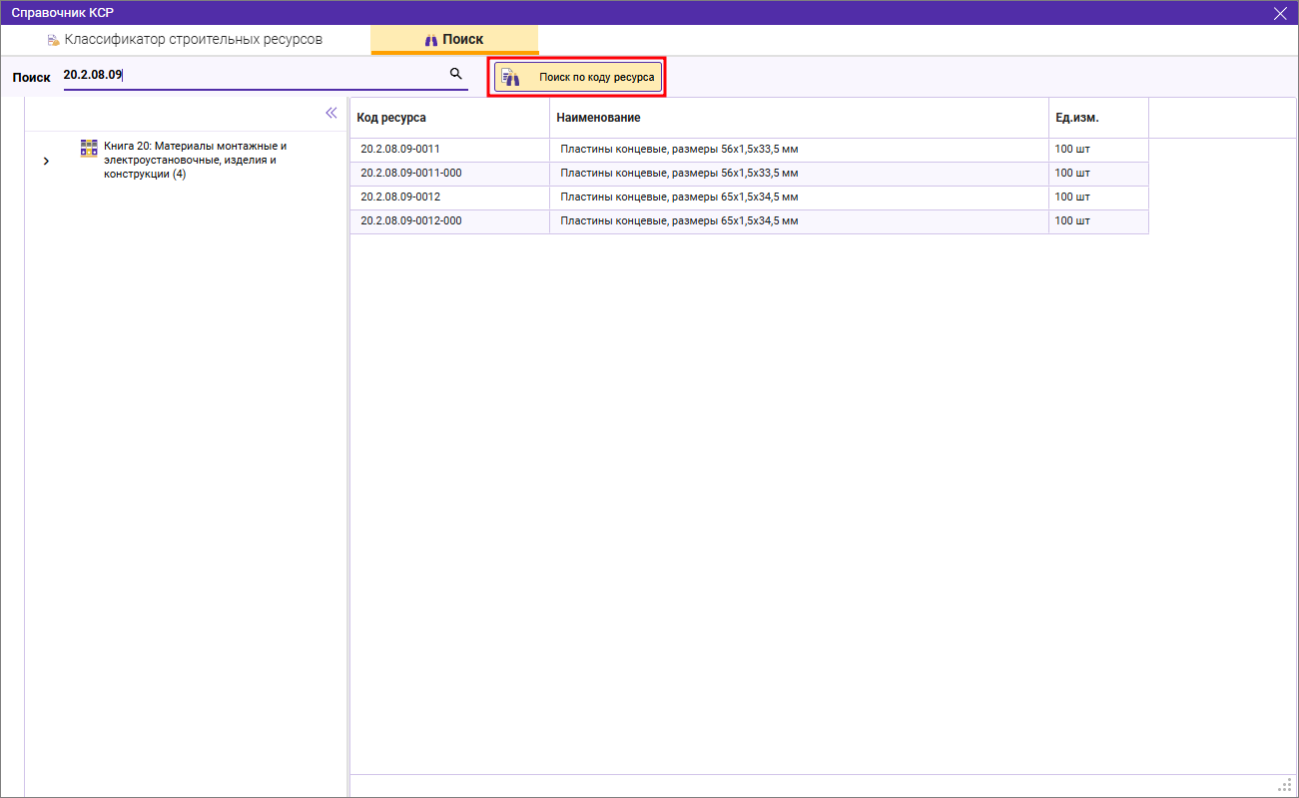Collapse the left tree panel with double chevron

331,113
